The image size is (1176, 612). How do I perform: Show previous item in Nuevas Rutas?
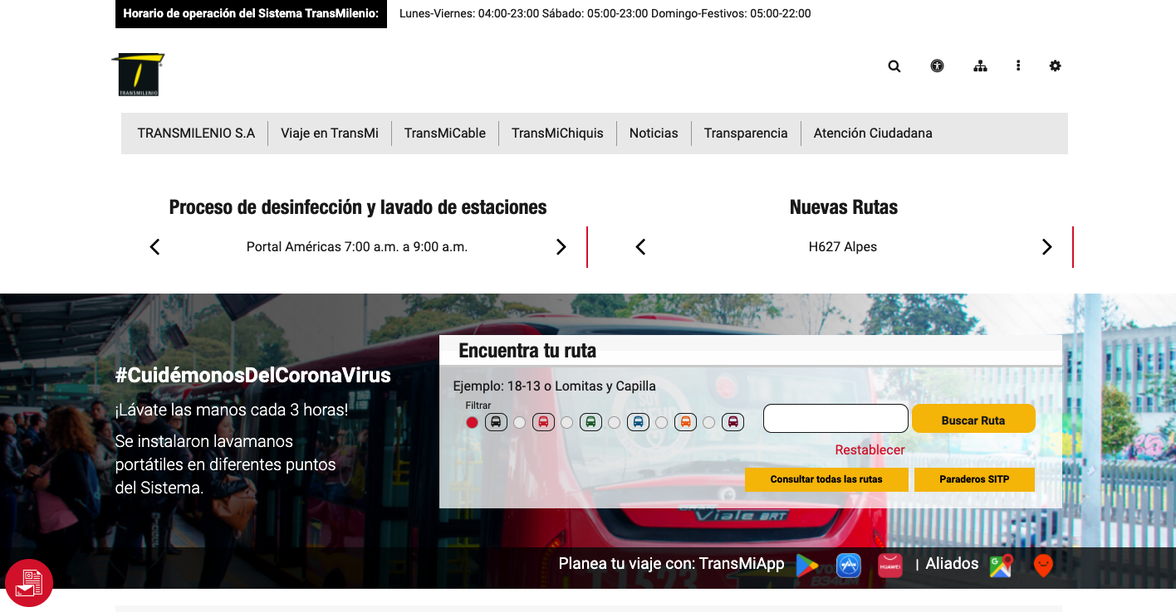(x=640, y=247)
